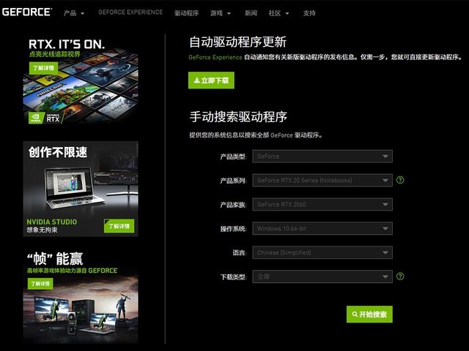Open the 操作系统 Windows 10 64-bit dropdown
The image size is (469, 351).
pos(322,229)
